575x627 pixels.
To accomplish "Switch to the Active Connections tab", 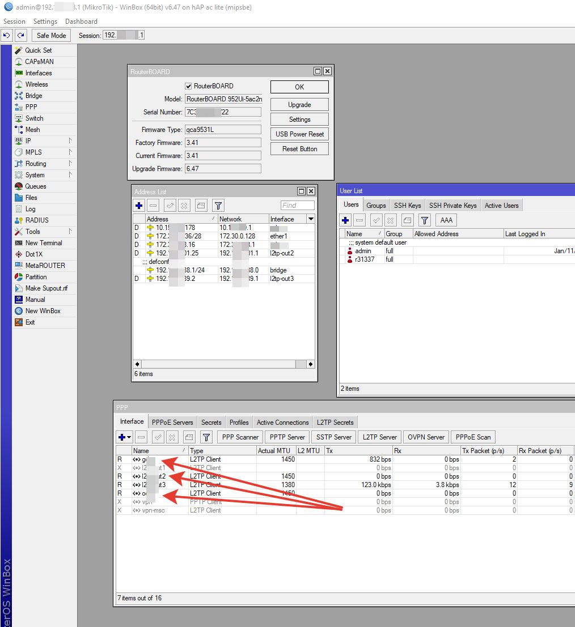I will click(282, 423).
